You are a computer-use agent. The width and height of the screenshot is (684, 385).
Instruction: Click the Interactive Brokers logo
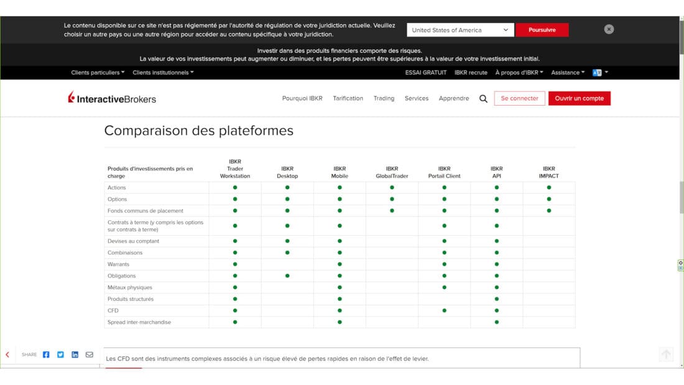[x=112, y=98]
